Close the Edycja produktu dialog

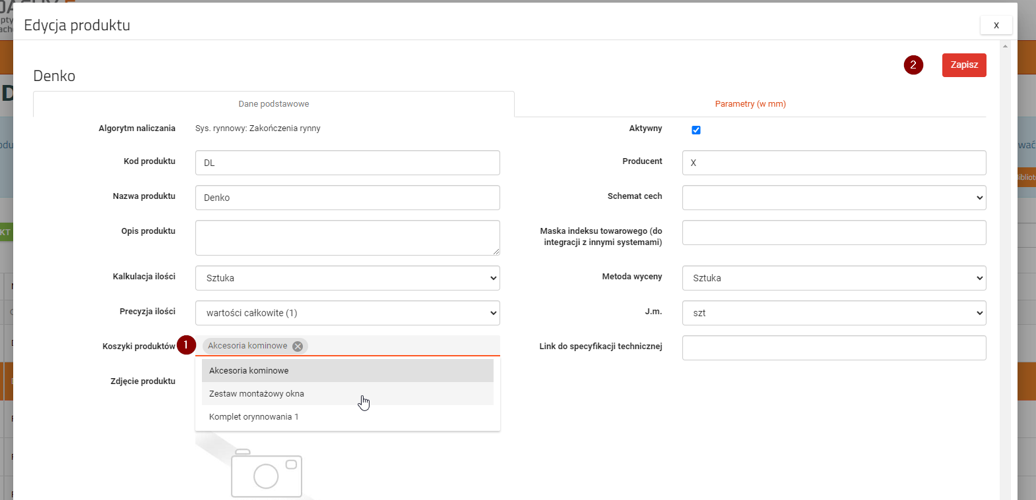coord(996,25)
